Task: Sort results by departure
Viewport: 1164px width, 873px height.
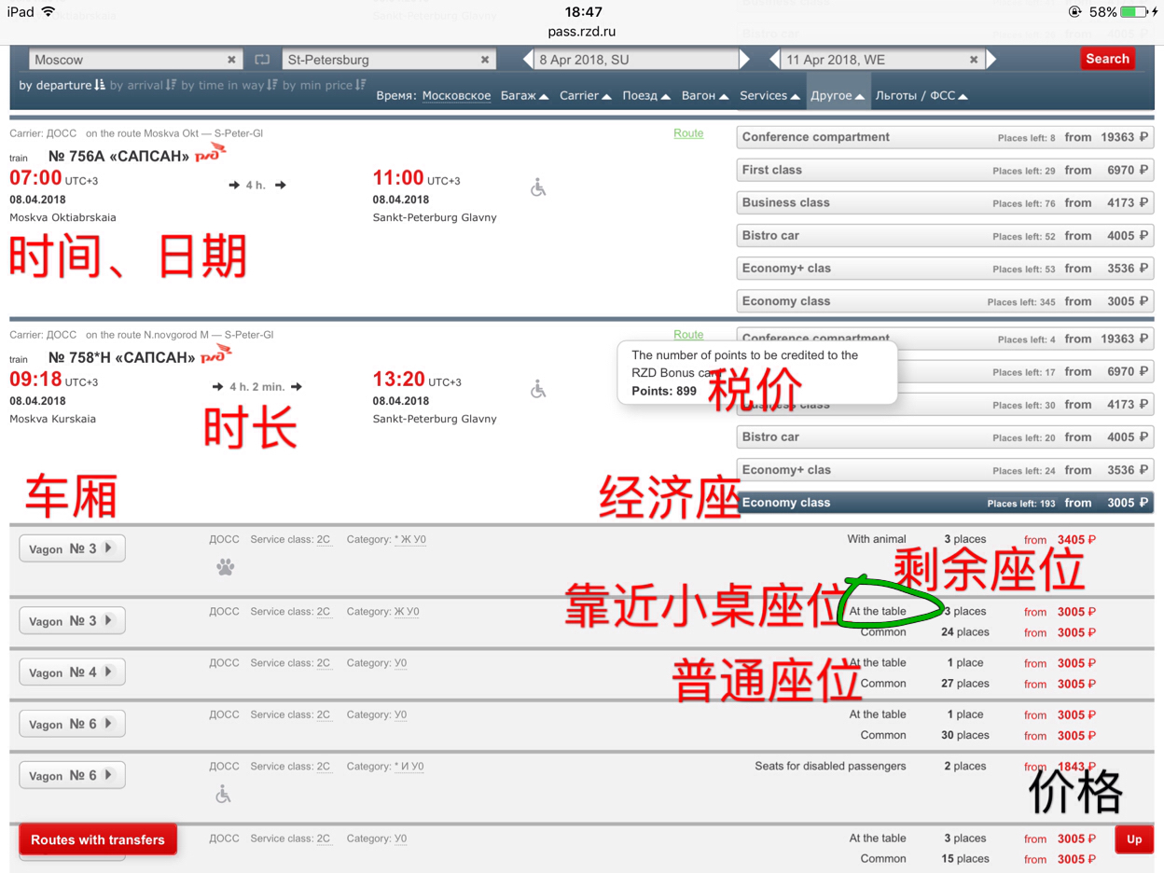Action: coord(62,85)
